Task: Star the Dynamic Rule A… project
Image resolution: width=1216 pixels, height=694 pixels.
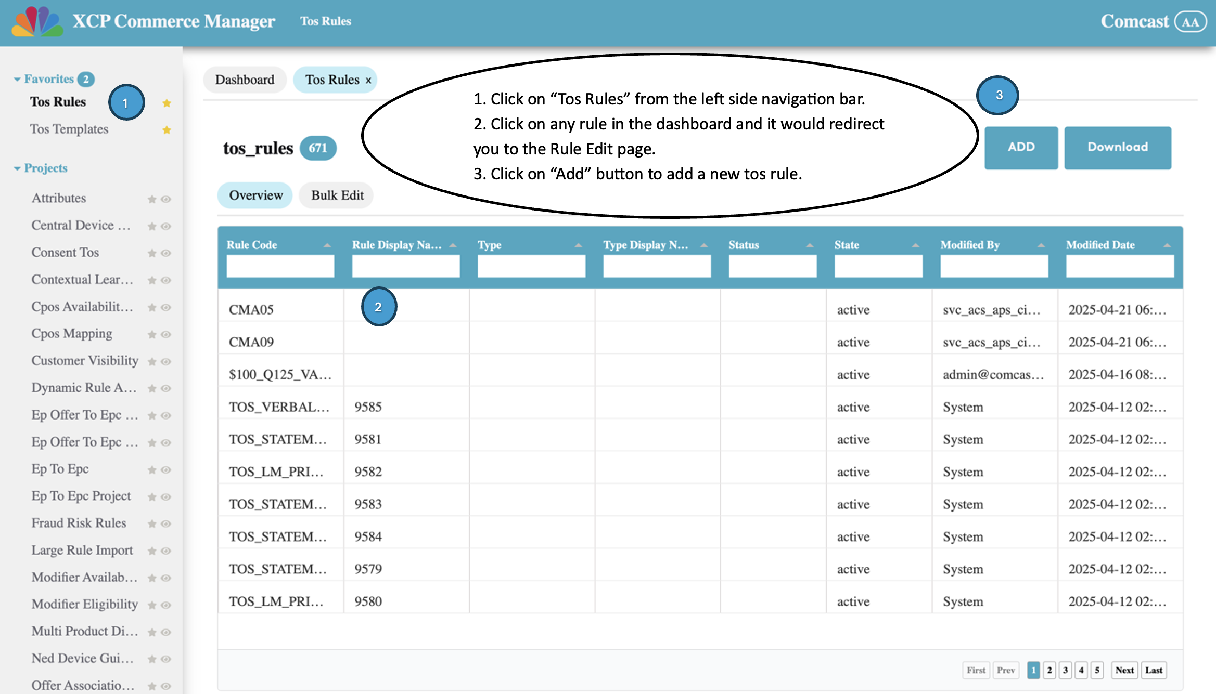Action: [152, 388]
